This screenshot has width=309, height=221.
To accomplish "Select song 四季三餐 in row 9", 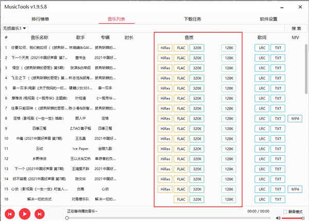I will point(40,128).
